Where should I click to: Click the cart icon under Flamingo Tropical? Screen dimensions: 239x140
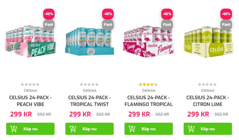[132, 129]
